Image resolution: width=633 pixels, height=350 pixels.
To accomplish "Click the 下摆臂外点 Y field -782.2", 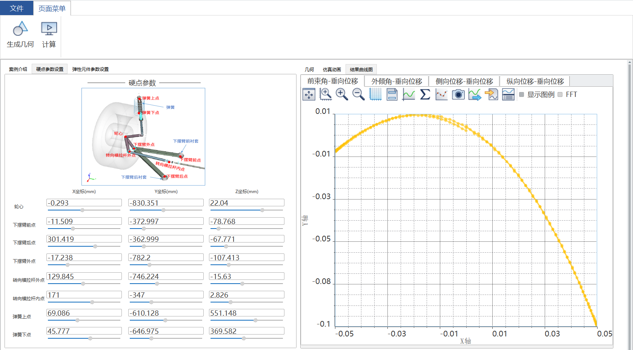I will point(166,258).
